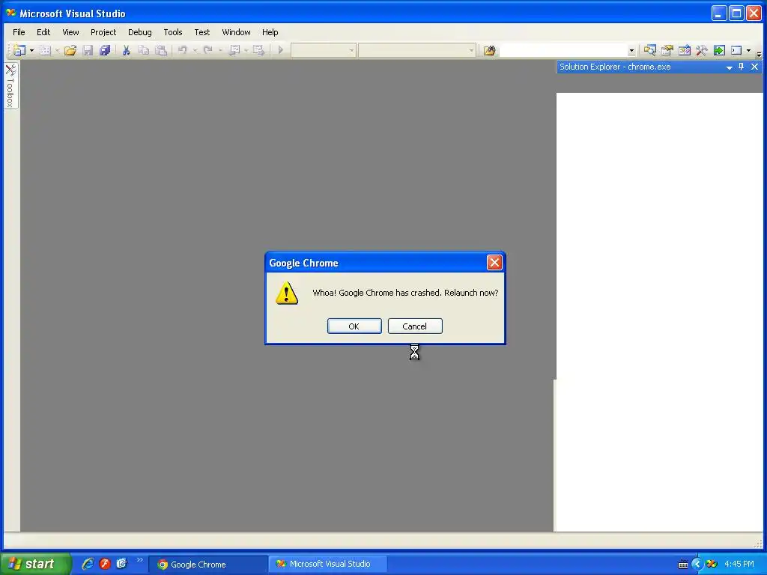
Task: Toggle Solution Explorer auto-hide pin
Action: coord(741,67)
